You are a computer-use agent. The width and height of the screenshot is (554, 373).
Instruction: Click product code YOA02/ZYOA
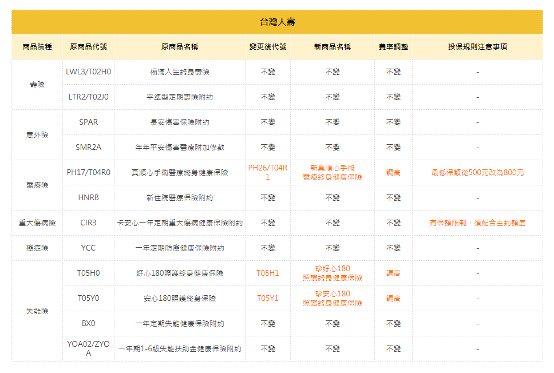[88, 348]
